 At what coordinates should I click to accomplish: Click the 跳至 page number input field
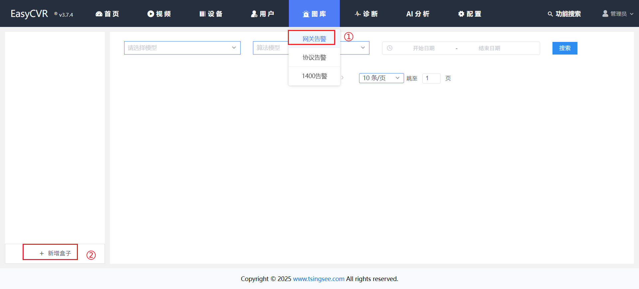point(431,78)
